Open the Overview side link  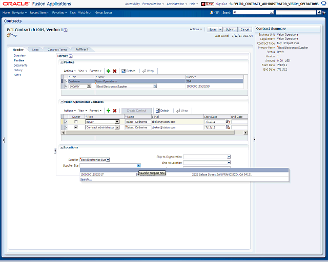coord(19,56)
